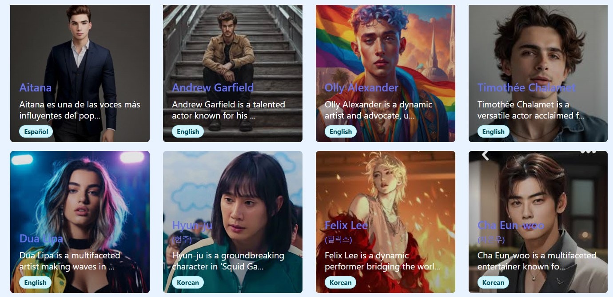This screenshot has width=613, height=297.
Task: Open the Andrew Garfield name link
Action: pyautogui.click(x=213, y=88)
